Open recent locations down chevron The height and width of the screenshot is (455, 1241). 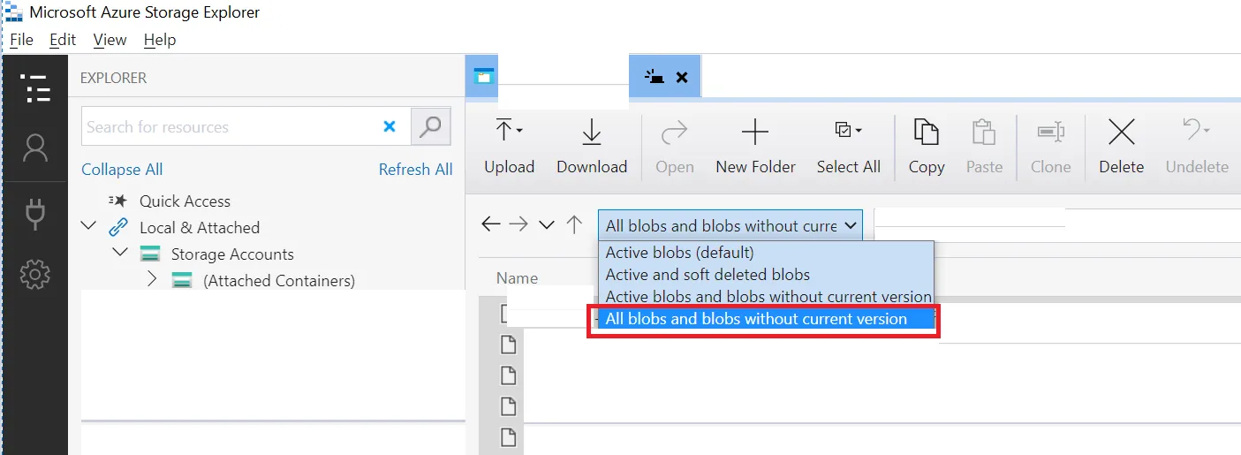[547, 225]
